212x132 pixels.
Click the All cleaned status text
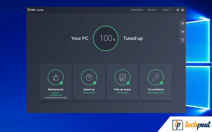point(122,93)
